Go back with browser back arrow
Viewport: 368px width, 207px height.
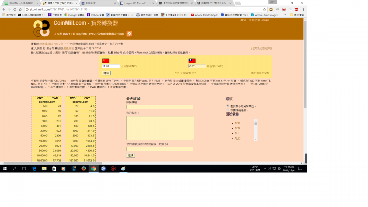coord(4,9)
